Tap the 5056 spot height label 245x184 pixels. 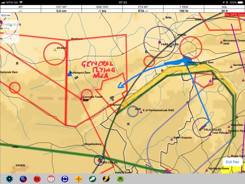(138, 109)
